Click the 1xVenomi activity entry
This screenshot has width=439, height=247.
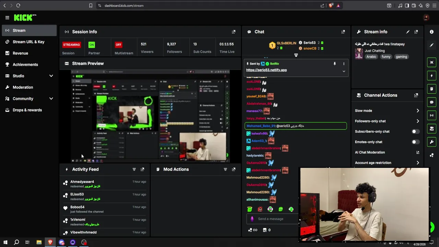(x=105, y=222)
